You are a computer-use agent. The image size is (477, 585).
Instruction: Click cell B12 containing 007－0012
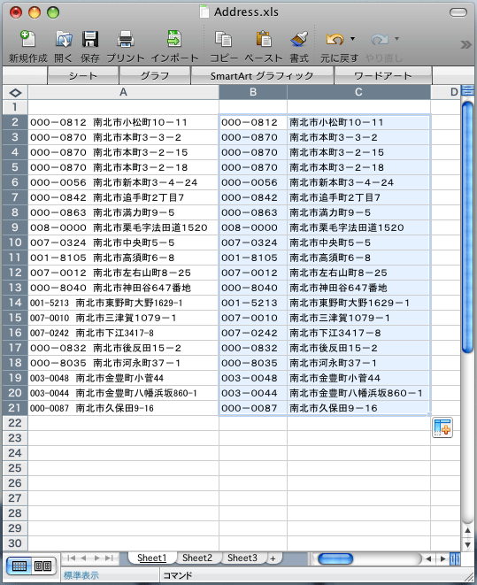[253, 273]
